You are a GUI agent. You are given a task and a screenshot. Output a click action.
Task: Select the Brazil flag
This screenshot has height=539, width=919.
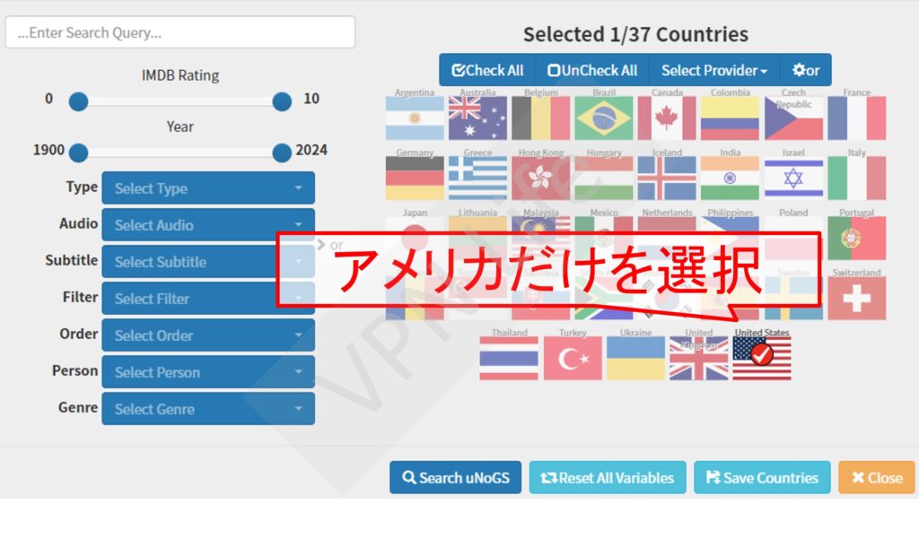604,117
